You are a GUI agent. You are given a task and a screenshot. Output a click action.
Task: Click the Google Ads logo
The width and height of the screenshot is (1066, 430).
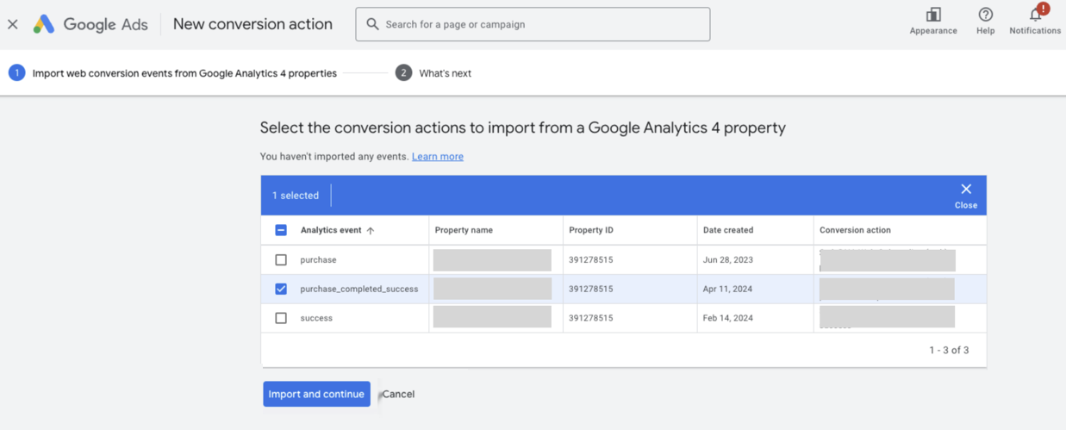point(44,24)
